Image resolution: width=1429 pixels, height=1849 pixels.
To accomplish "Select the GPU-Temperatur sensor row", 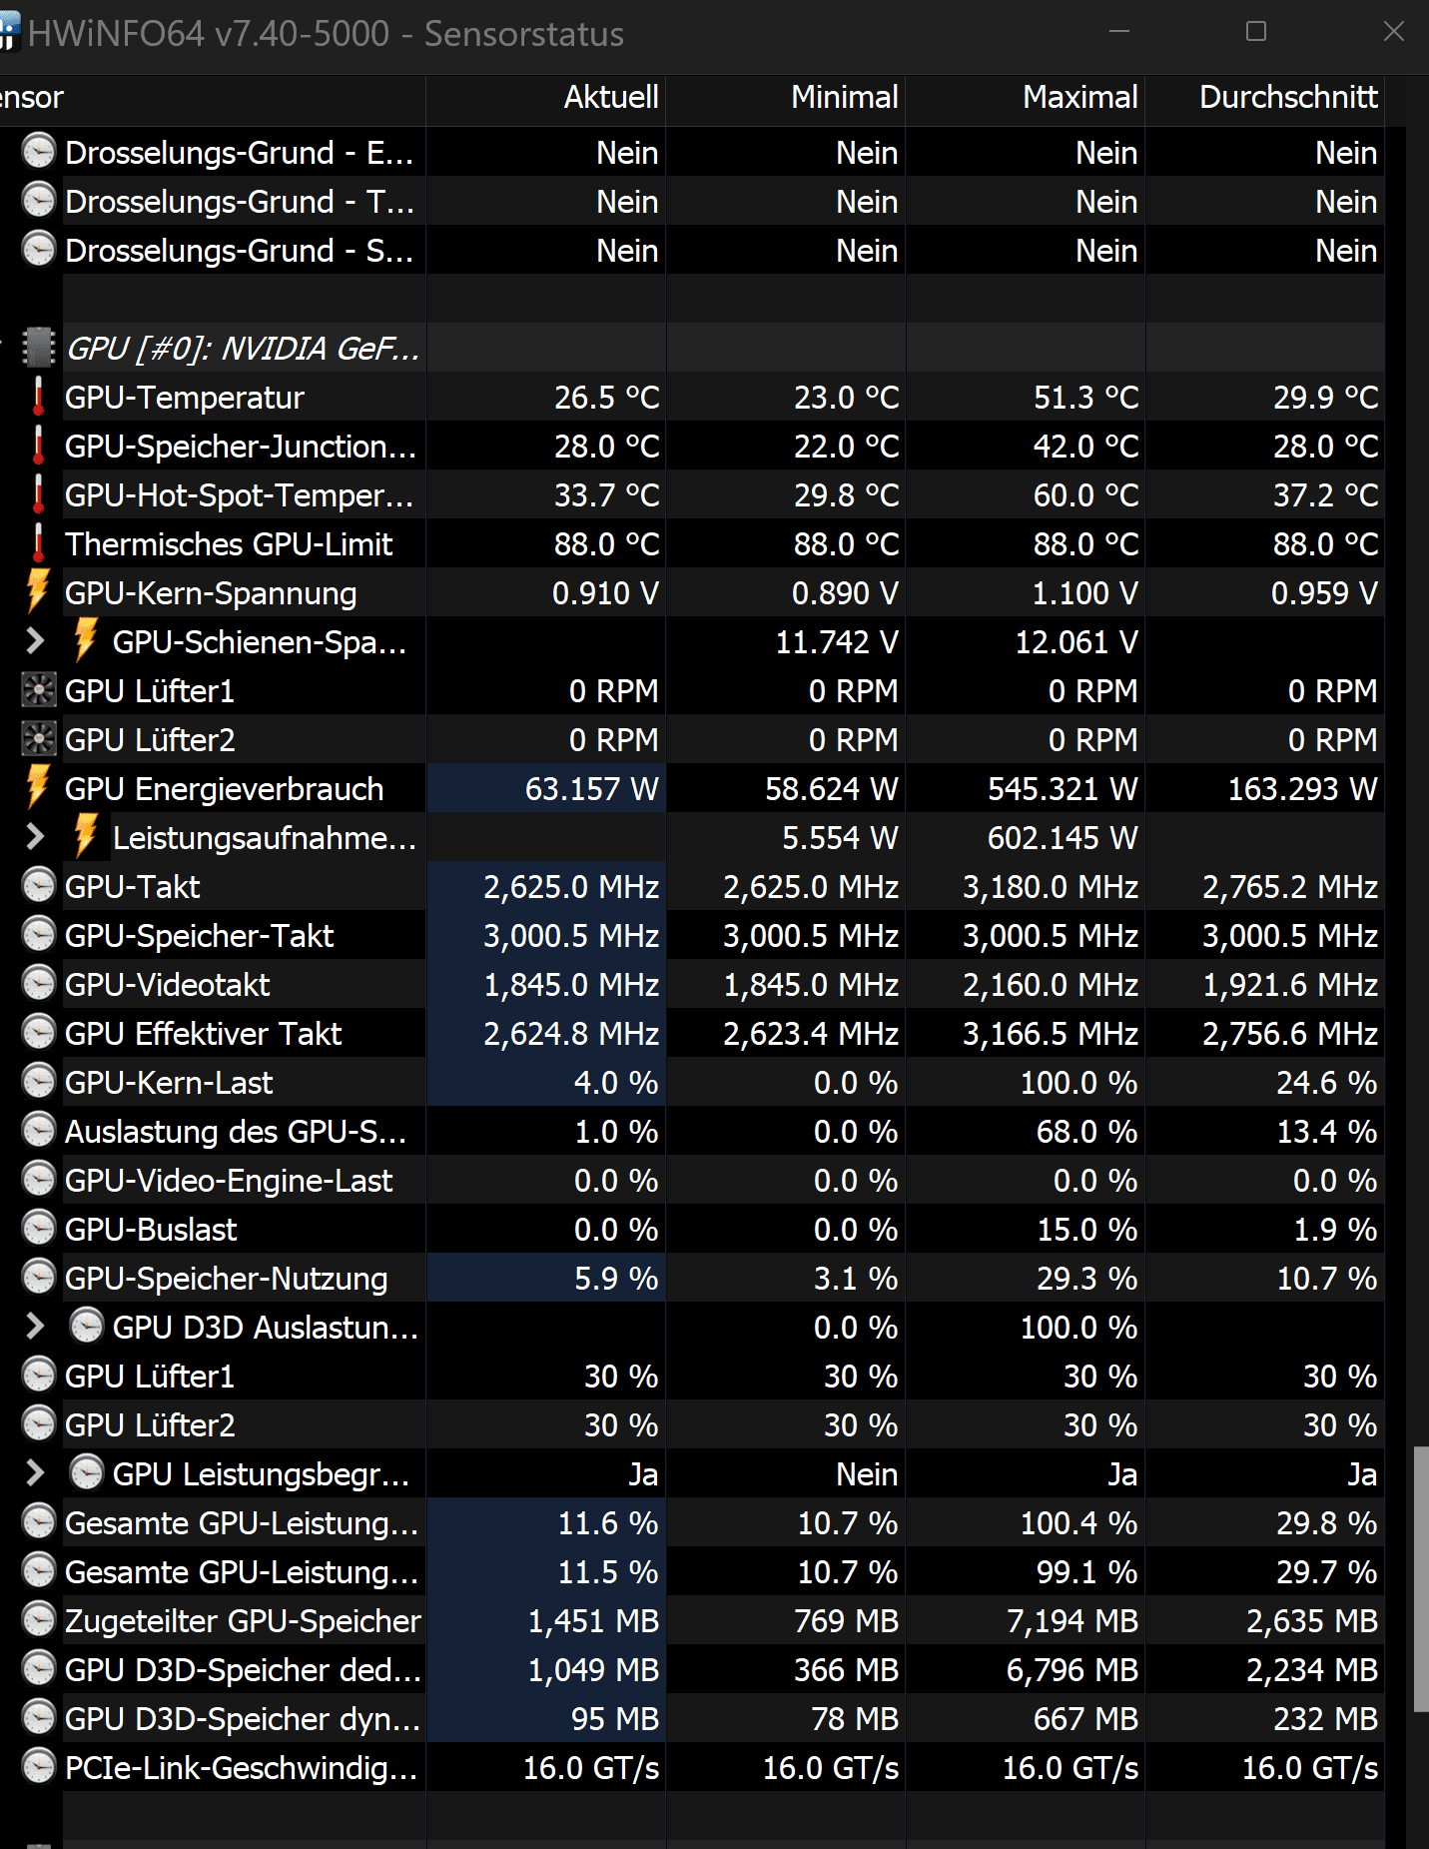I will 692,397.
